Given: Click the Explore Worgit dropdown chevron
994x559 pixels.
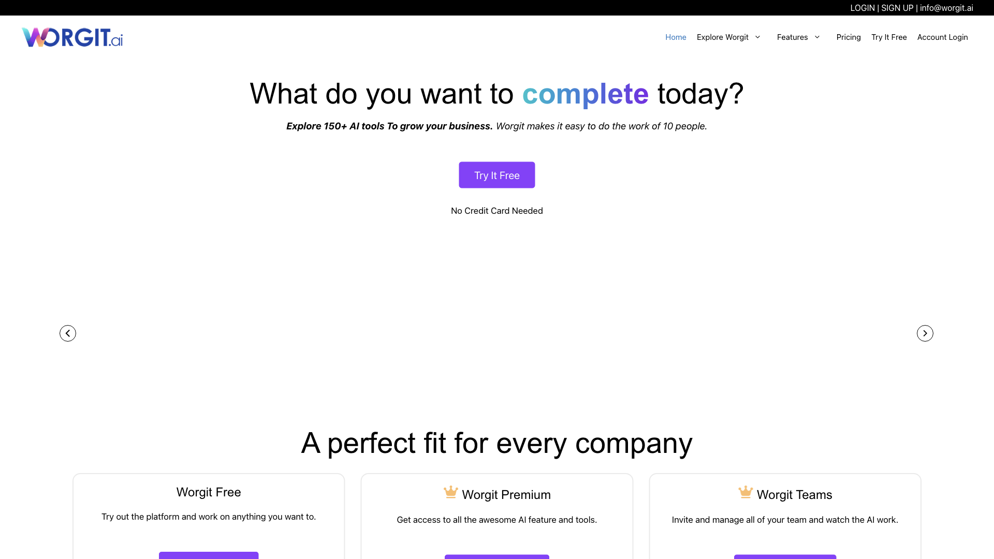Looking at the screenshot, I should click(758, 37).
